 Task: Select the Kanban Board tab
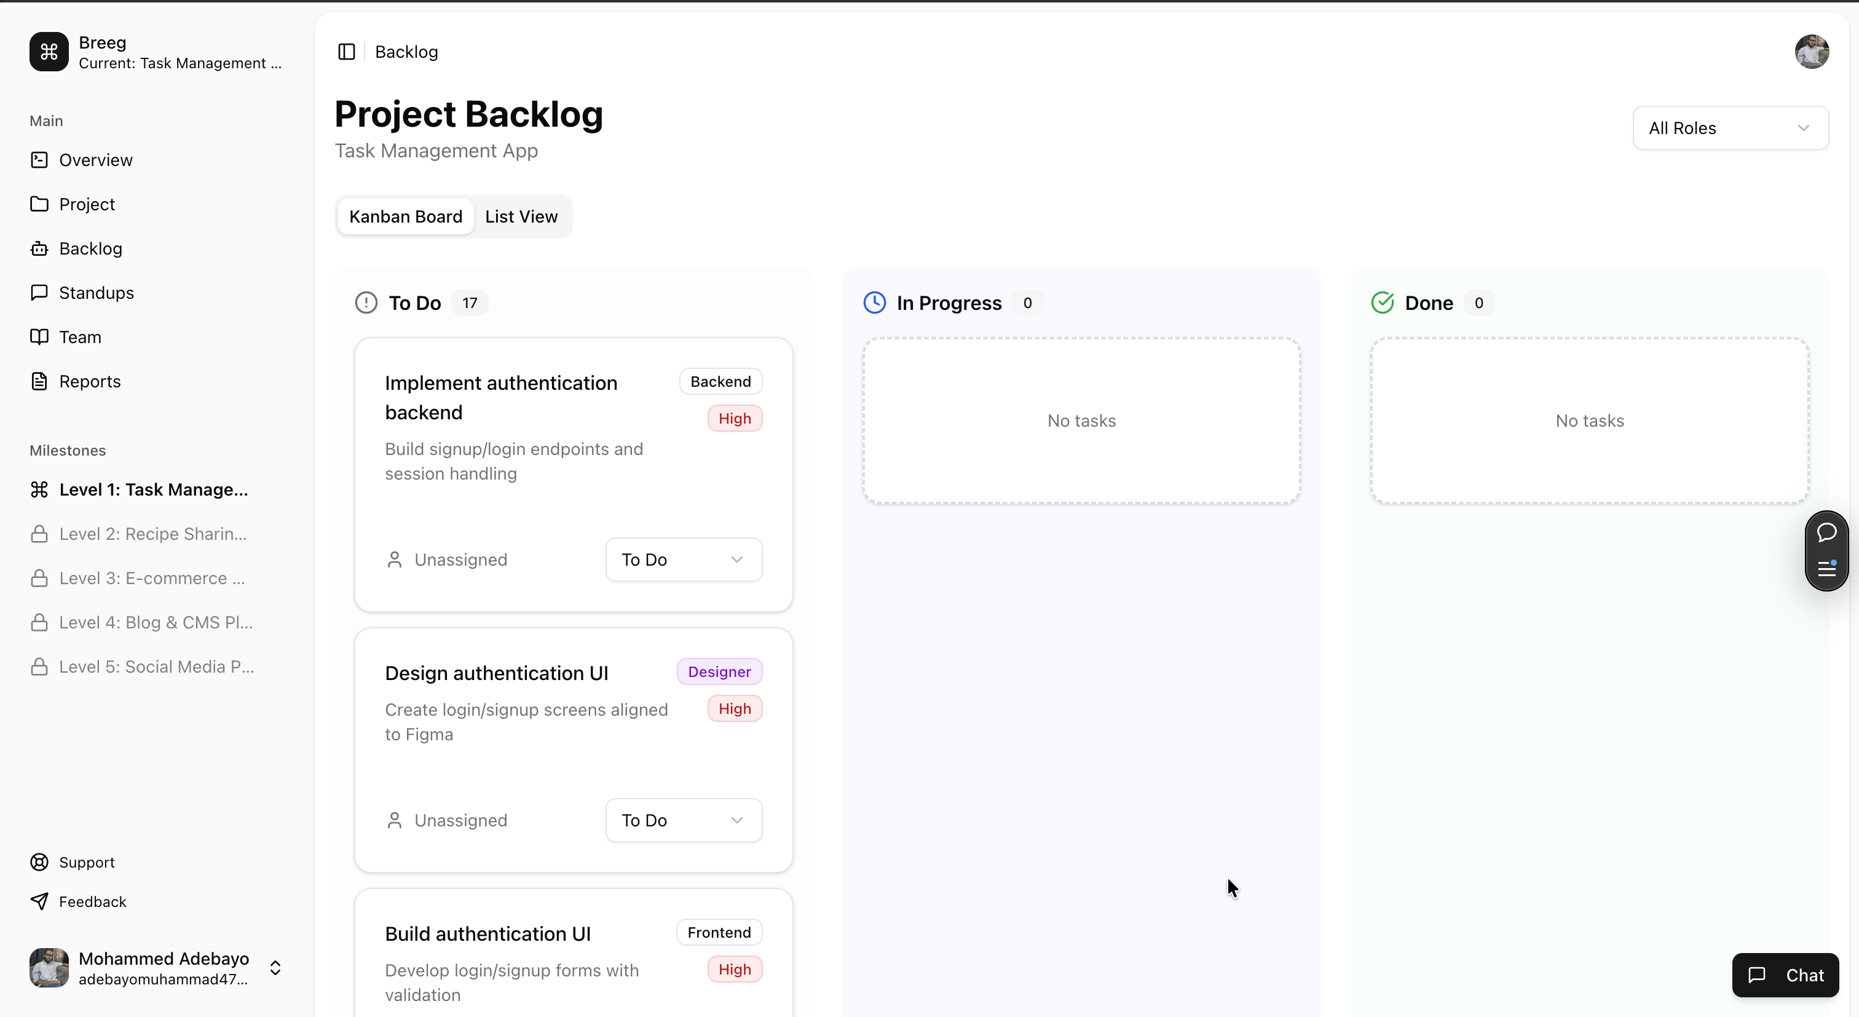(405, 216)
